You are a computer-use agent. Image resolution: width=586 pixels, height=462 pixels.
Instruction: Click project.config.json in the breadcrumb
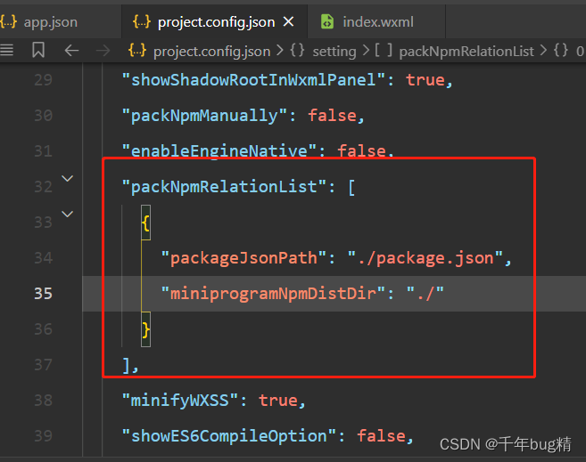pos(211,51)
